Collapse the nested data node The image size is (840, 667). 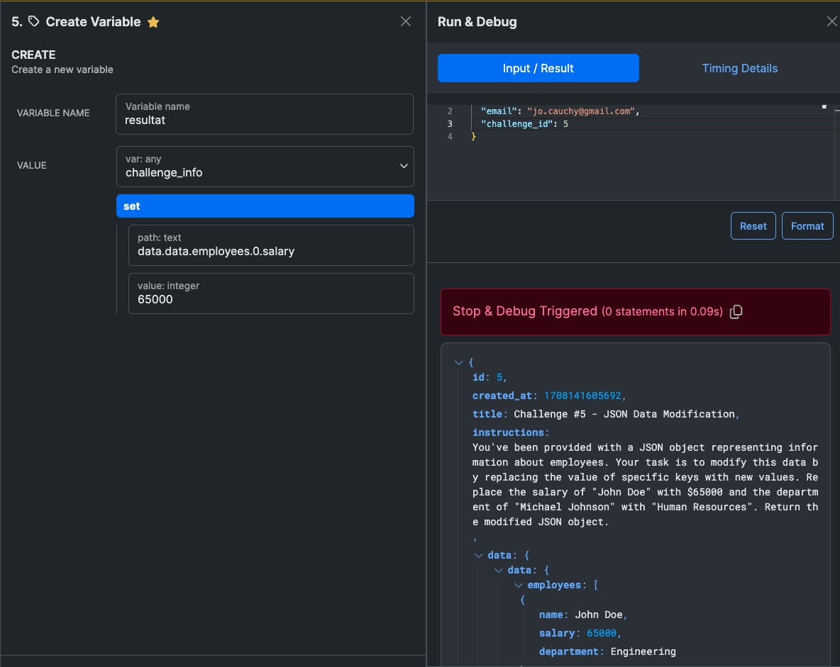coord(499,571)
